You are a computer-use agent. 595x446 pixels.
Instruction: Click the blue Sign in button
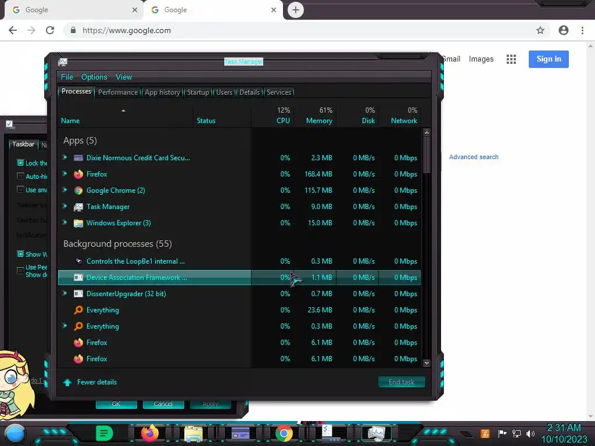(549, 59)
